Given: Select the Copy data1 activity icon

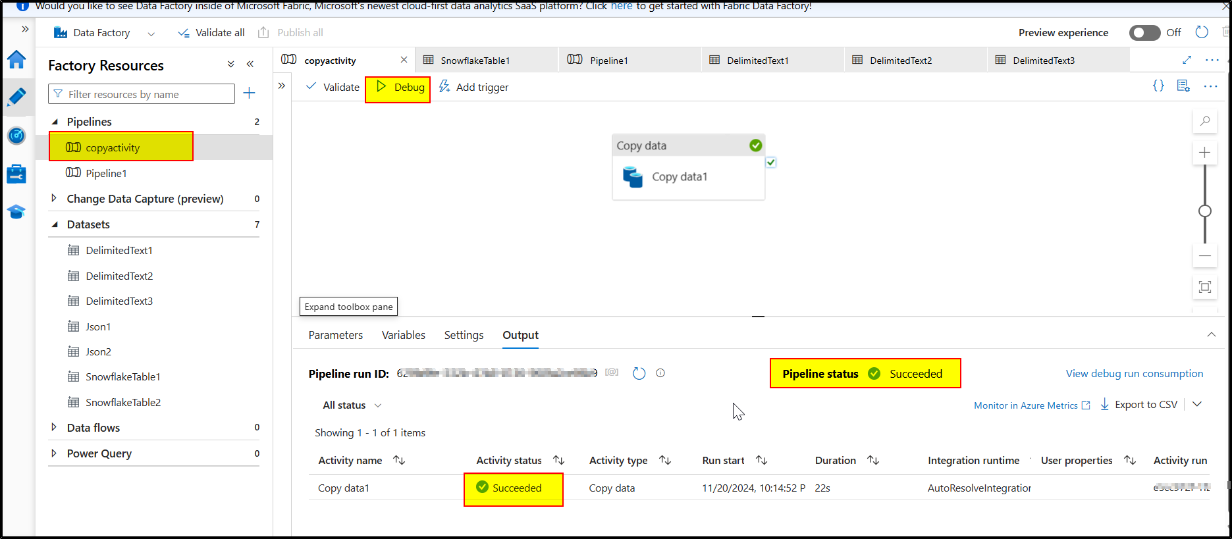Looking at the screenshot, I should (x=633, y=176).
